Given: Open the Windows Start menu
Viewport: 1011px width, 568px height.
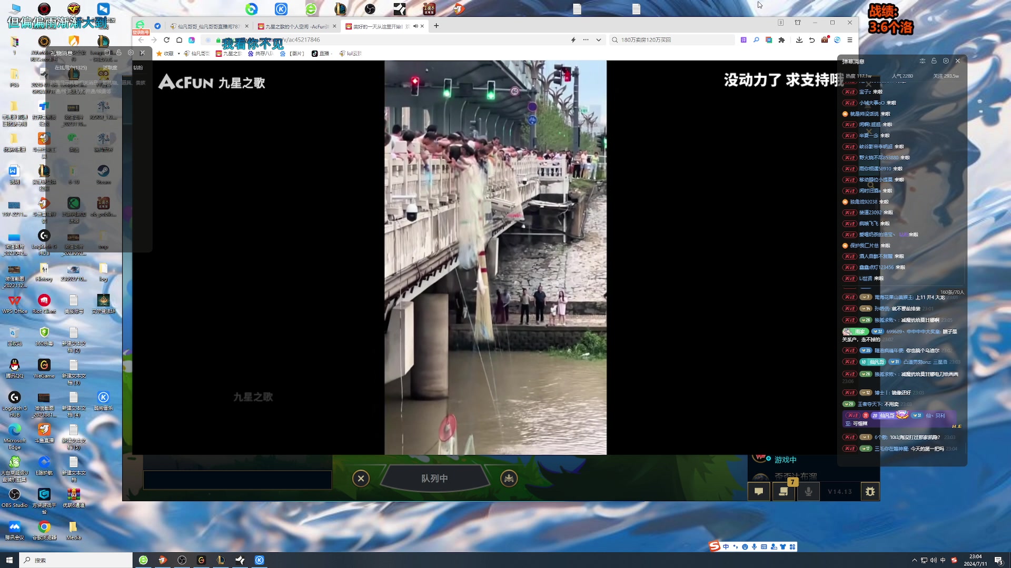Looking at the screenshot, I should tap(9, 560).
